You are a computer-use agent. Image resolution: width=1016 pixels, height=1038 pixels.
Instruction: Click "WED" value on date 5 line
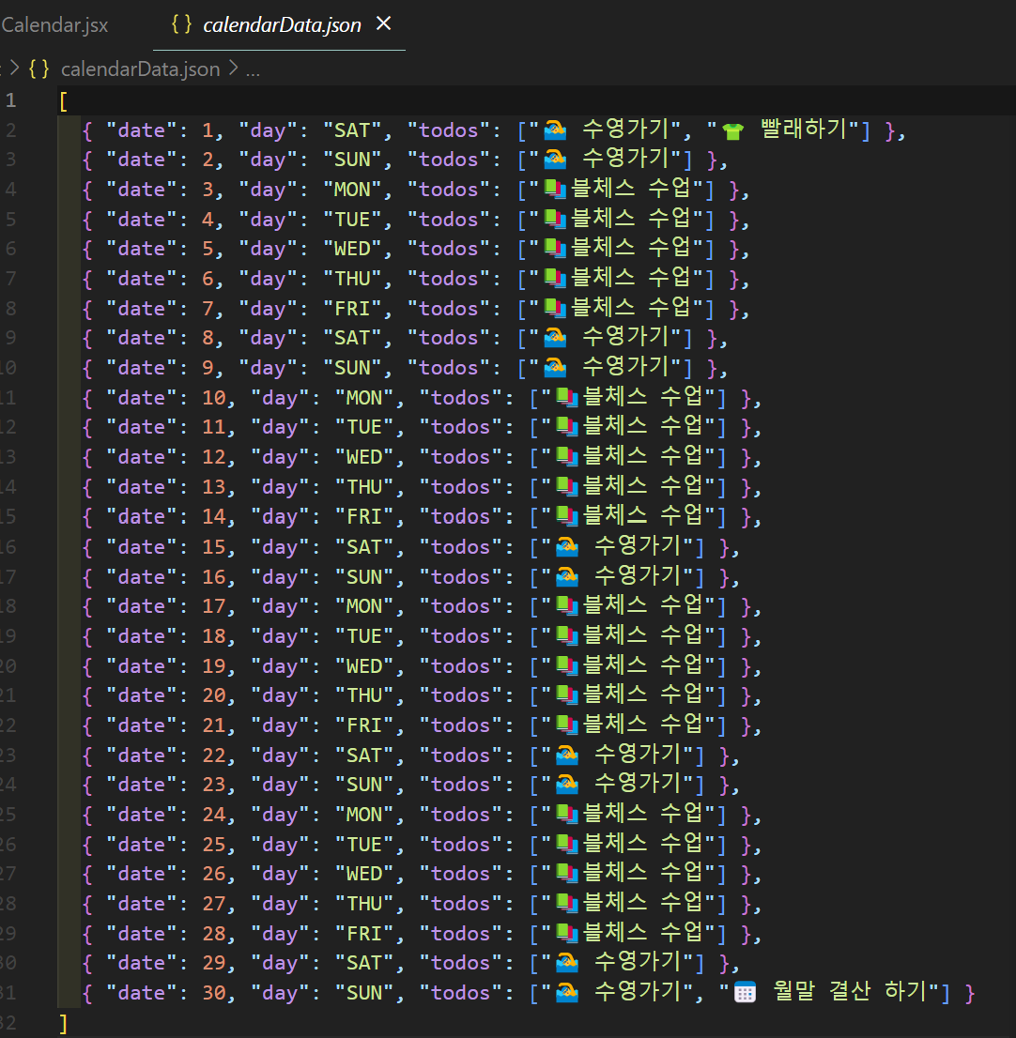352,249
